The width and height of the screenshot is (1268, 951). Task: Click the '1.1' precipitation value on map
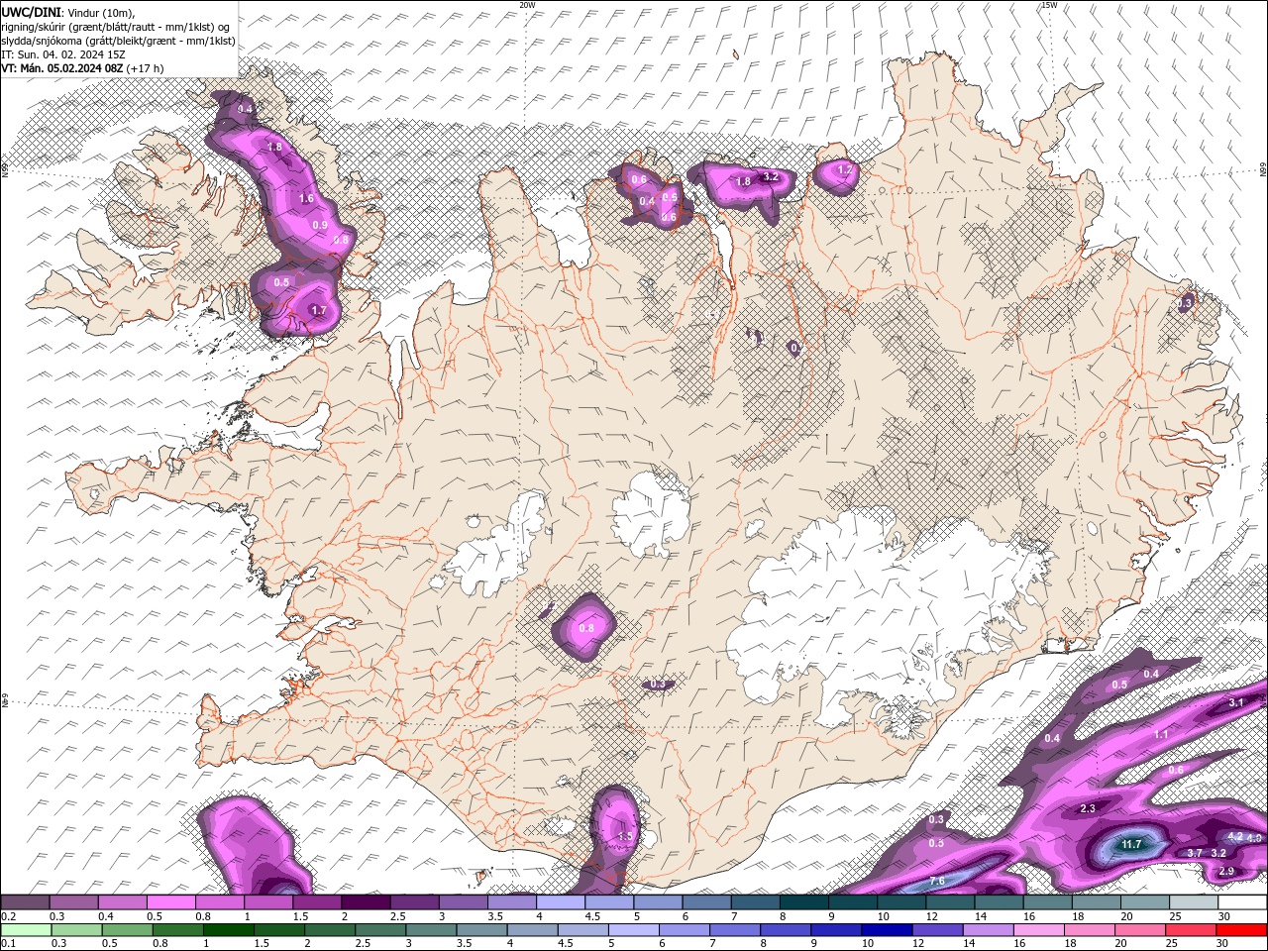1161,734
